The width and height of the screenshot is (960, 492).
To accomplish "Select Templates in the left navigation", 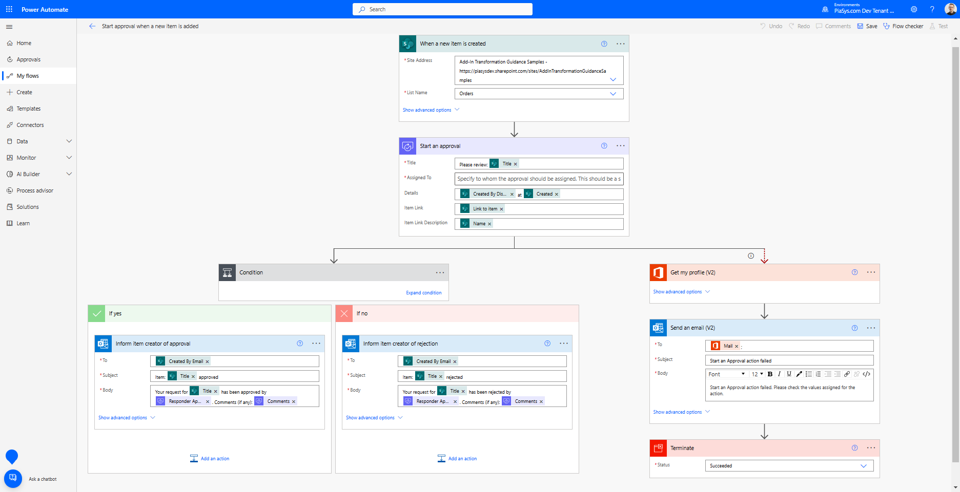I will click(29, 108).
